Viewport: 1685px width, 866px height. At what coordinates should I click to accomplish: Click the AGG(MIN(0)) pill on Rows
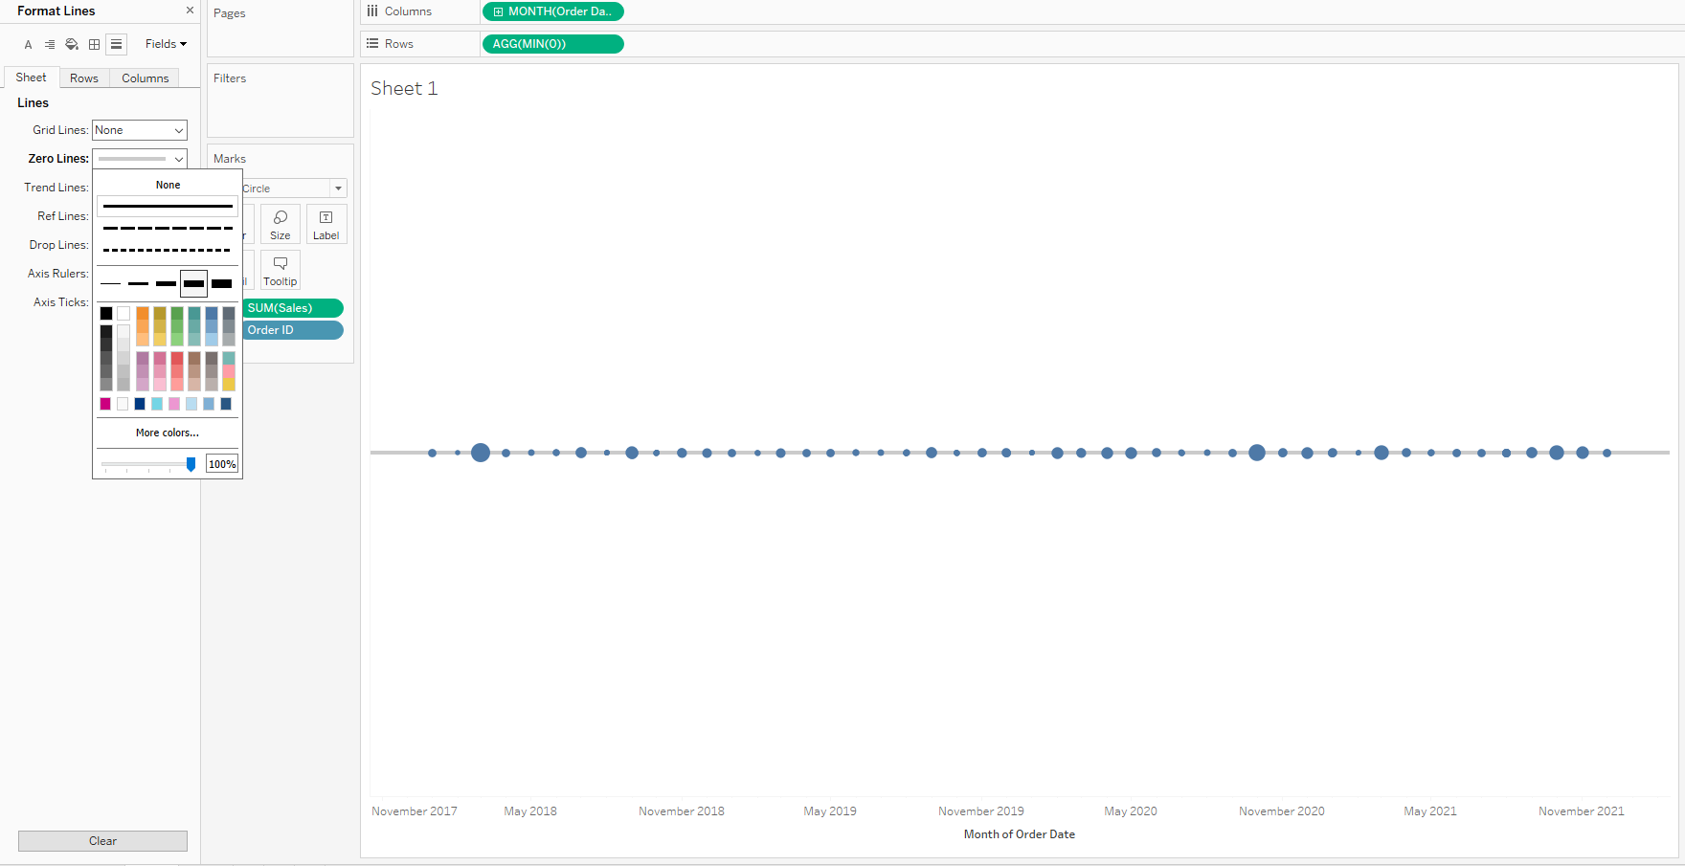click(553, 44)
